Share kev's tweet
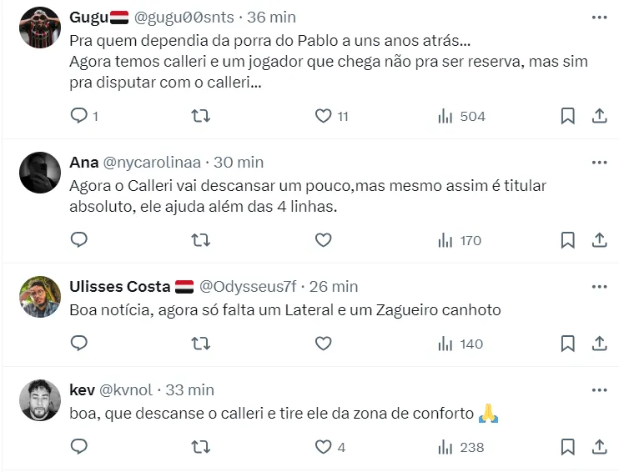This screenshot has height=472, width=619. 599,447
